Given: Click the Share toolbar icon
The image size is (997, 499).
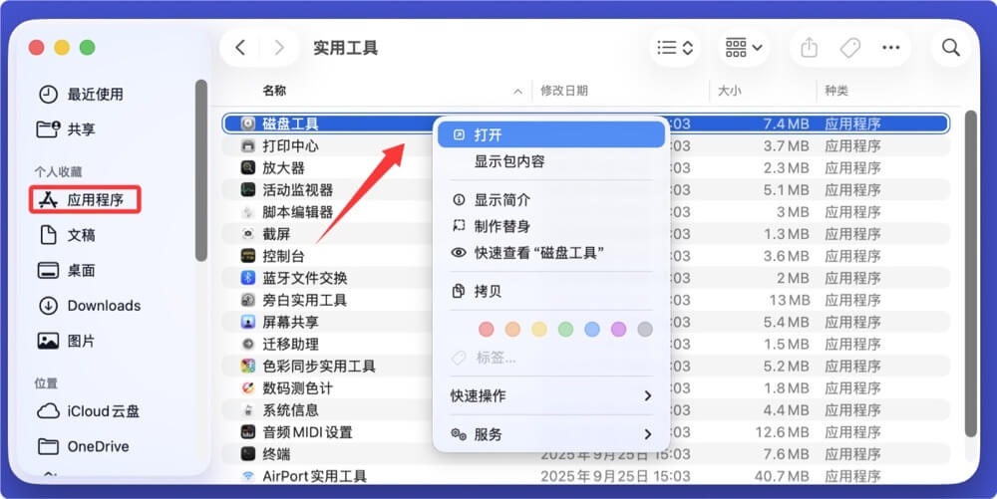Looking at the screenshot, I should (x=809, y=48).
